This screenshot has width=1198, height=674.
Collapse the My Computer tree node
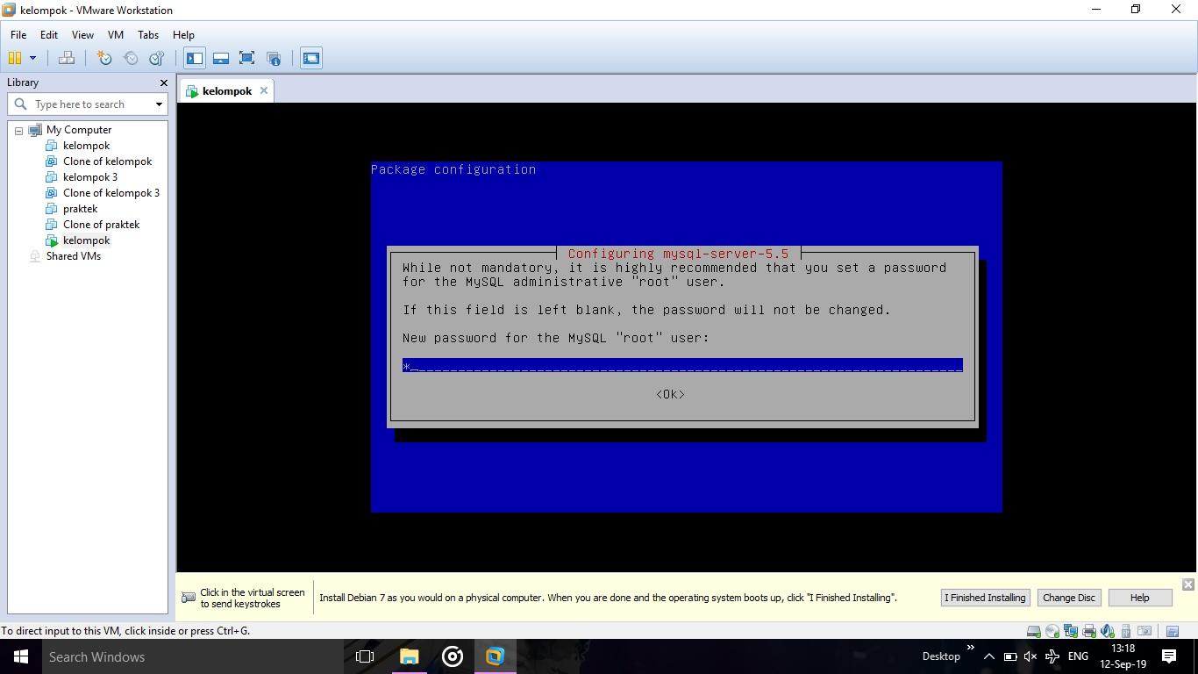point(18,131)
